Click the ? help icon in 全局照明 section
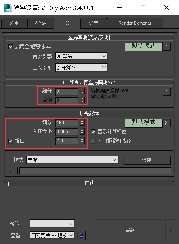Image resolution: width=179 pixels, height=244 pixels. (x=166, y=47)
